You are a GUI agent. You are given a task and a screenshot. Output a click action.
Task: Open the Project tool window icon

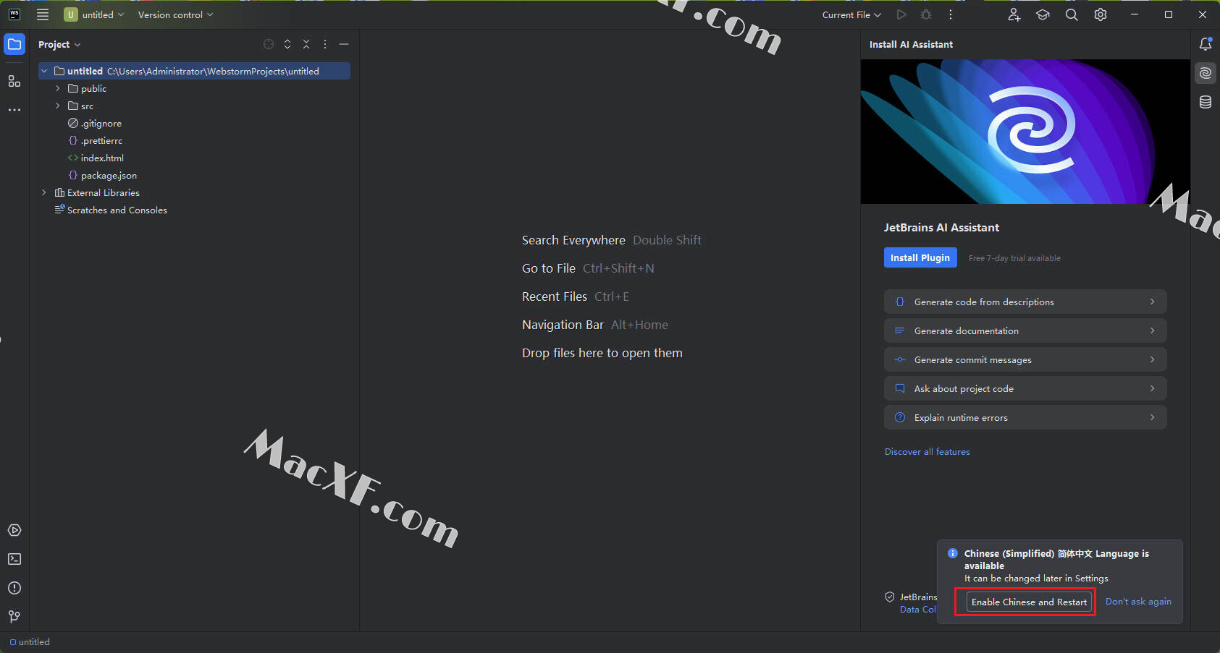point(14,45)
